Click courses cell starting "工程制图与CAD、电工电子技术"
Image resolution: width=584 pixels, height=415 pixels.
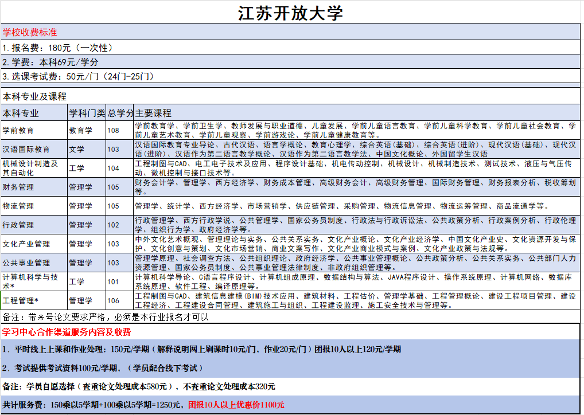tap(356, 168)
